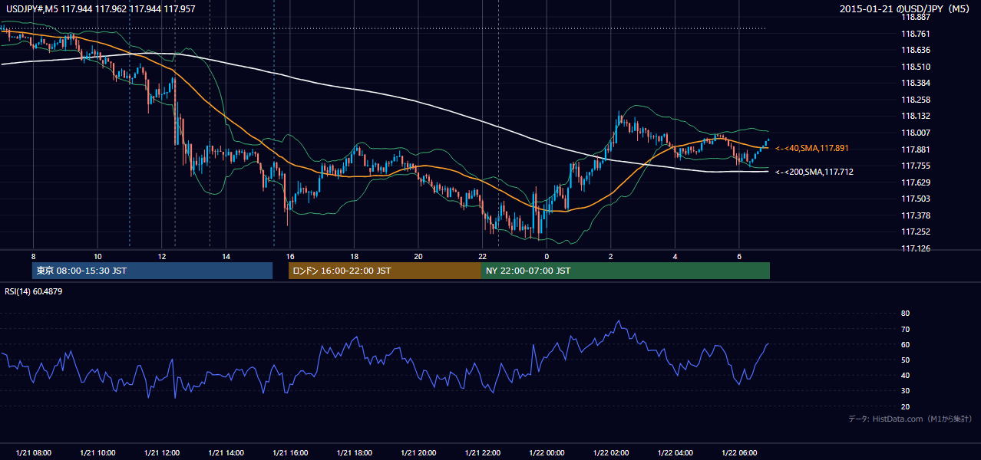Select the 東京 08:00-15:30 JST session bar
The width and height of the screenshot is (981, 460).
tap(152, 271)
